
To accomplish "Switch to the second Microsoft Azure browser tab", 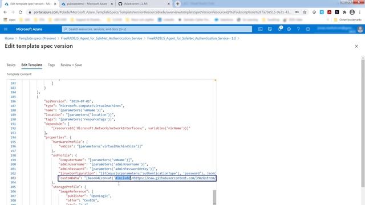I will pos(87,4).
